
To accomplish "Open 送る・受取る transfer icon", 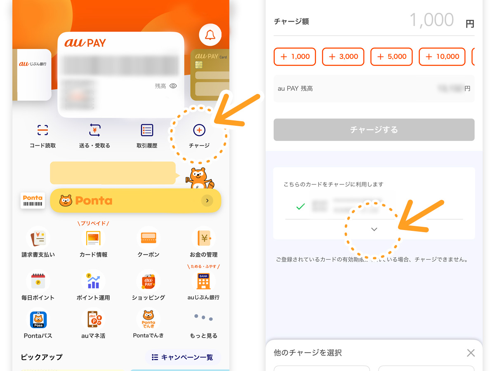I will tap(95, 130).
